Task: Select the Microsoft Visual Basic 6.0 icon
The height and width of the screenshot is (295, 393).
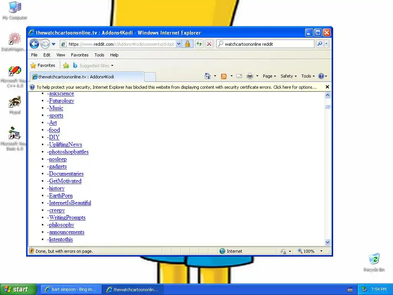Action: pyautogui.click(x=13, y=139)
